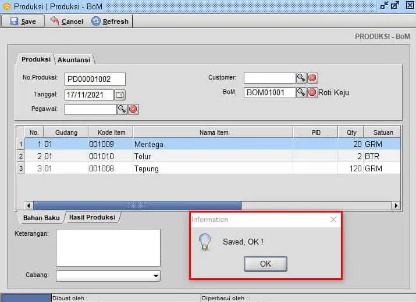
Task: Switch to the Akuntansi tab
Action: tap(74, 59)
